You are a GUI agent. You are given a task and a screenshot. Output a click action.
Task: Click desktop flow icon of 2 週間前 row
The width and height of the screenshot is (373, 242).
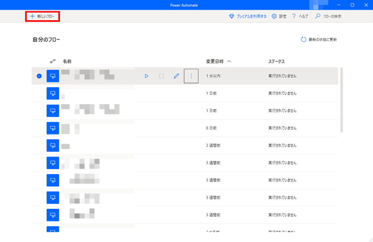53,145
